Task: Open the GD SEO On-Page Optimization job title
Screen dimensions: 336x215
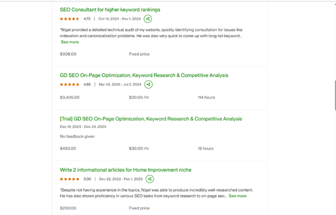Action: click(144, 75)
